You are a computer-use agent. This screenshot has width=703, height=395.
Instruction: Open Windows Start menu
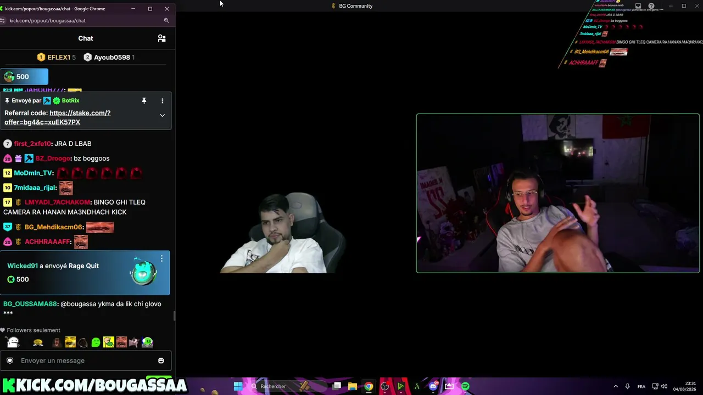tap(238, 387)
